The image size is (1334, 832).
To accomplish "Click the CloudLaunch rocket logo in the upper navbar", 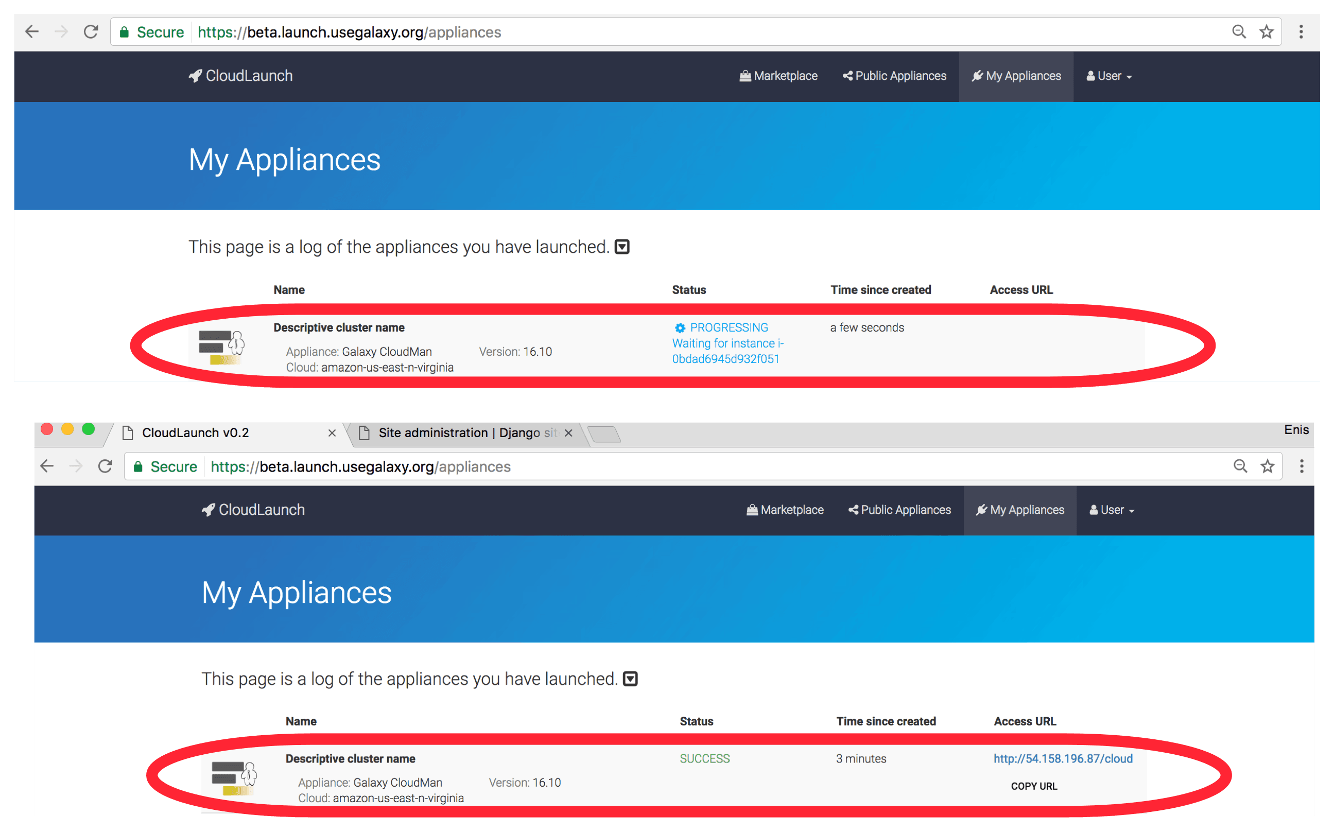I will pos(195,76).
